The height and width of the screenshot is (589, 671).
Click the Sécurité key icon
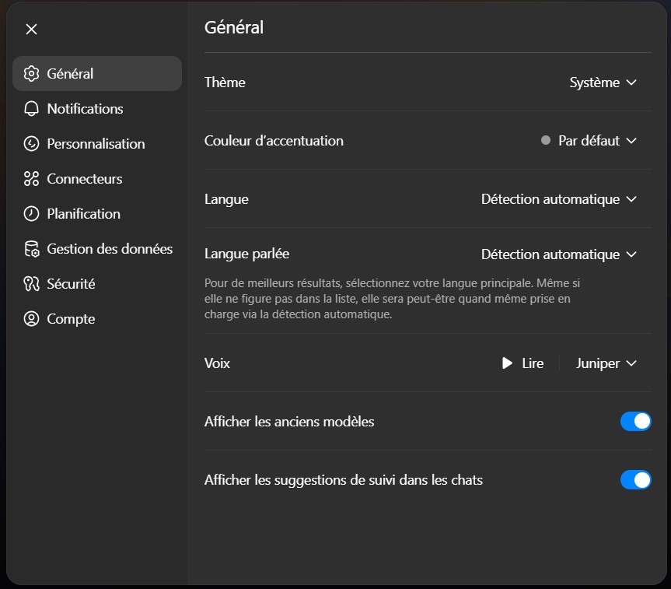[x=31, y=284]
